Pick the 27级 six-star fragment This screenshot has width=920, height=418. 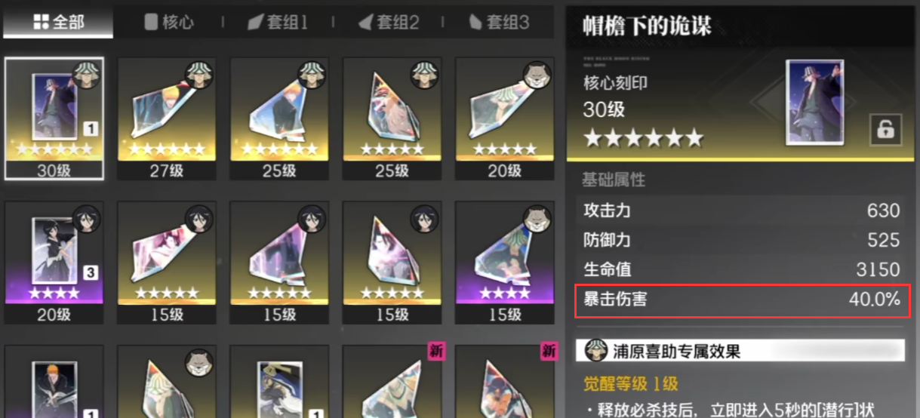[167, 118]
